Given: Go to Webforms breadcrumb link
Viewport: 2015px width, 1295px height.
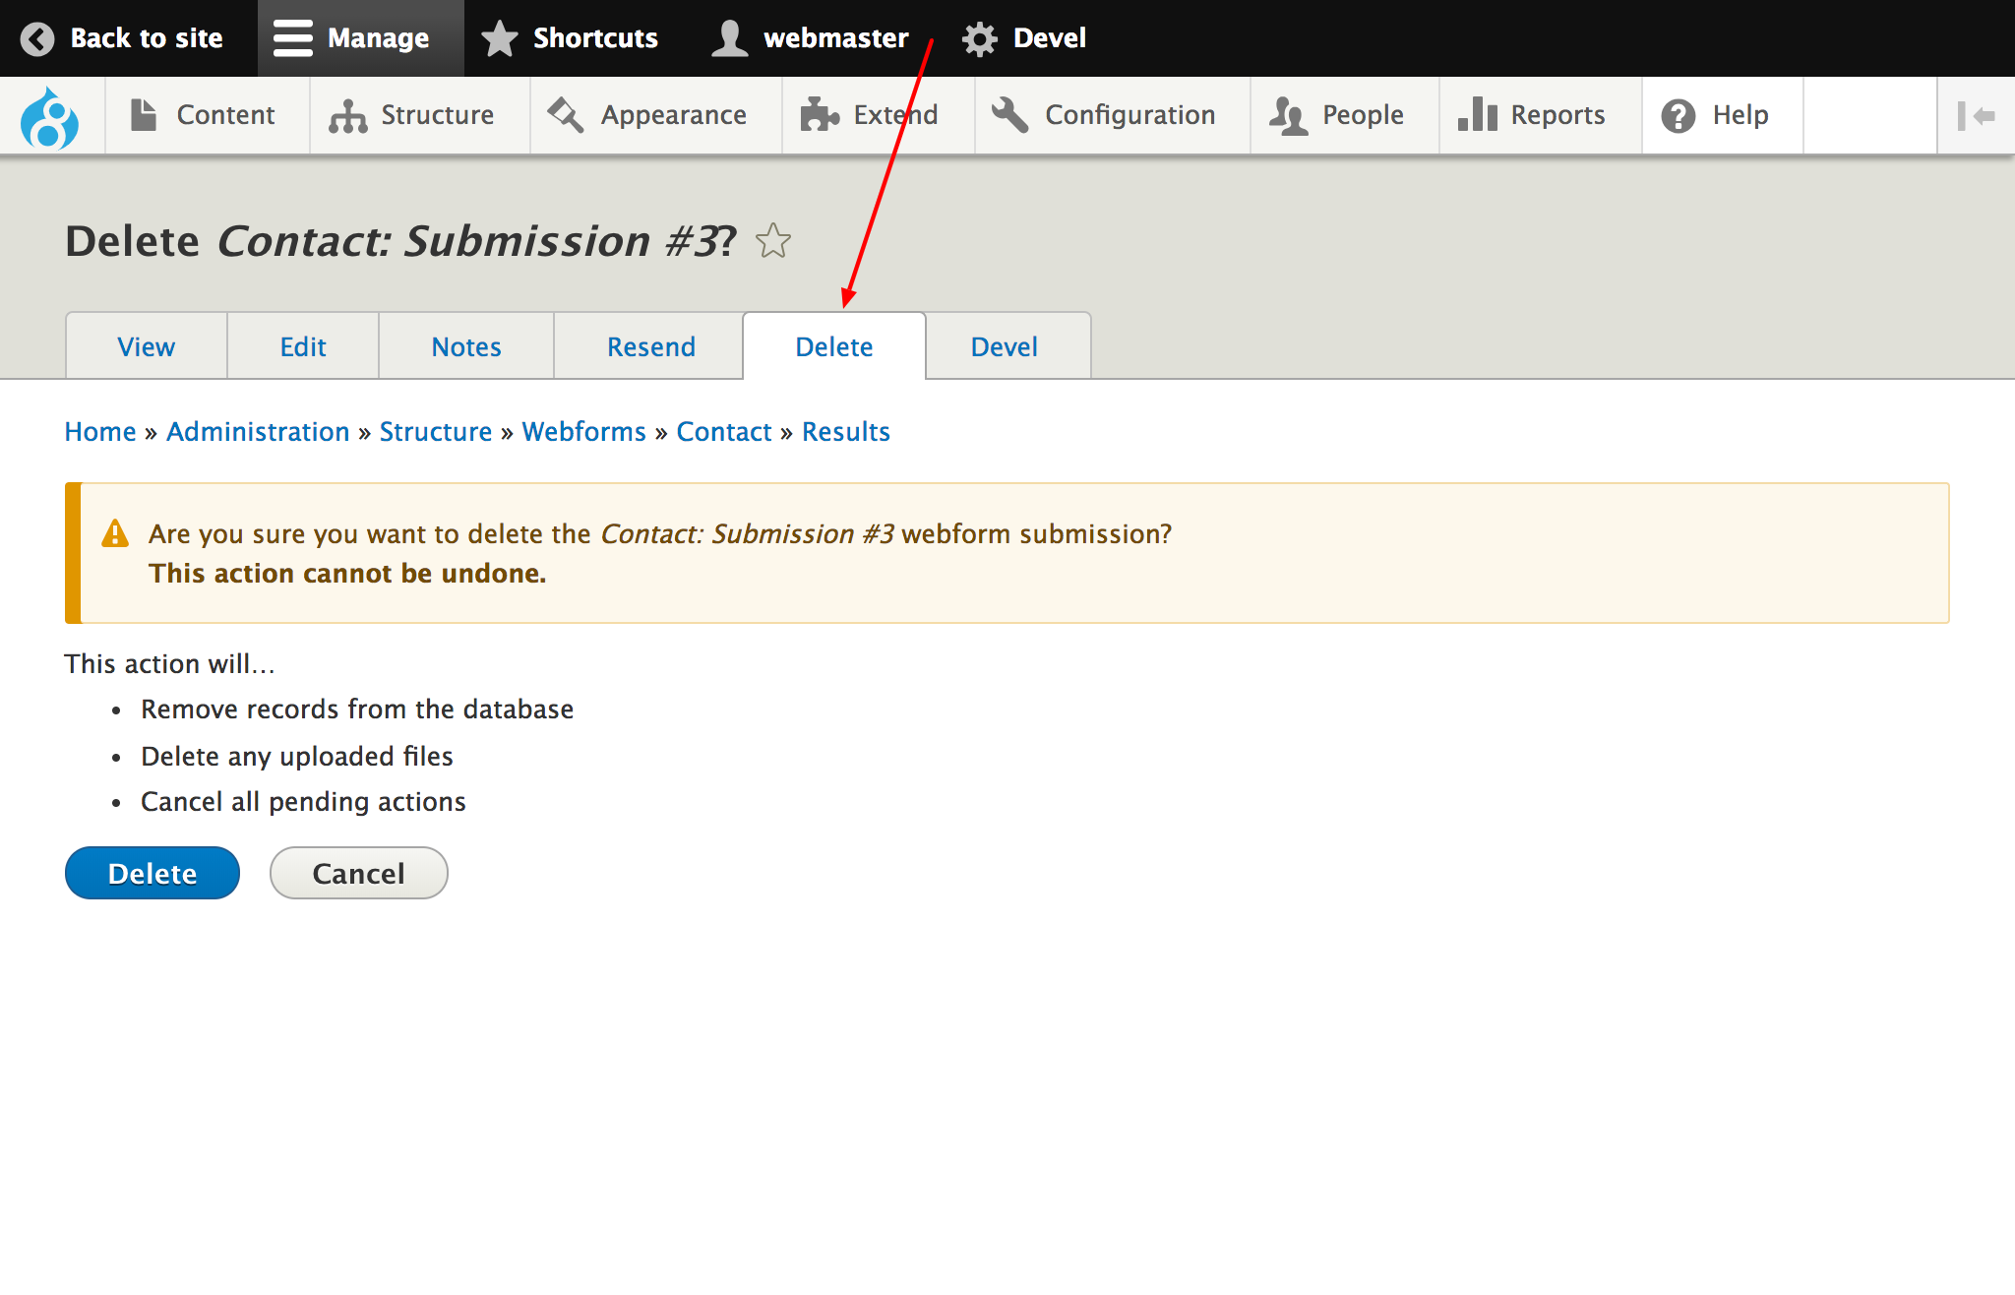Looking at the screenshot, I should pyautogui.click(x=584, y=432).
